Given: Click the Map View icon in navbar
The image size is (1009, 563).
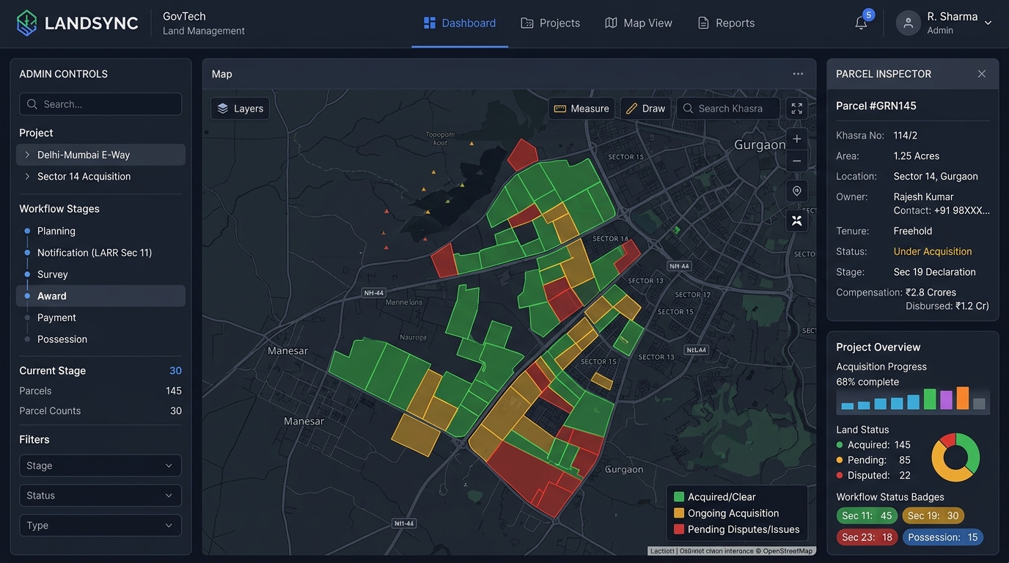Looking at the screenshot, I should [x=611, y=23].
